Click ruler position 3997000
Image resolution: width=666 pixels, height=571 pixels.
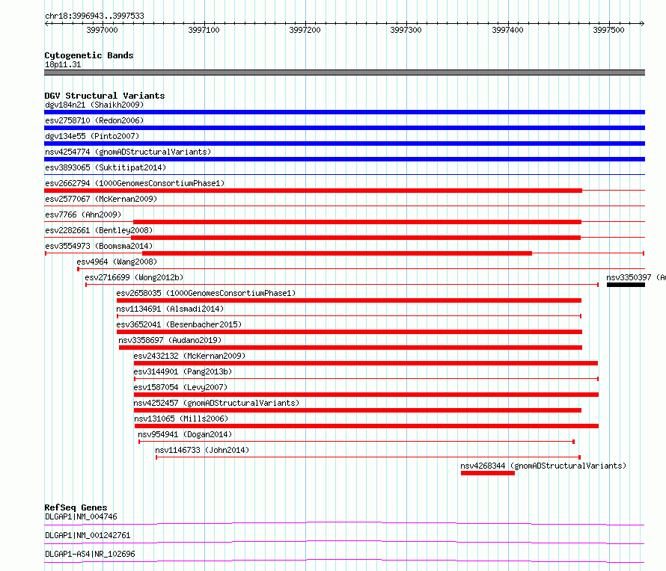102,30
